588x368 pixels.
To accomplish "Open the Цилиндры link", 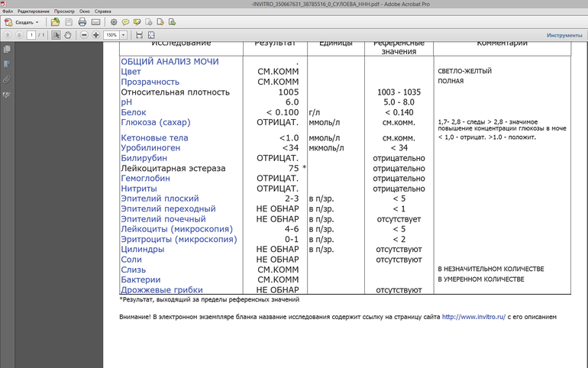I will click(x=143, y=249).
